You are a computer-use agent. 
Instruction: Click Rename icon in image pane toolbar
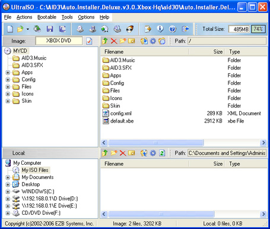(x=132, y=41)
